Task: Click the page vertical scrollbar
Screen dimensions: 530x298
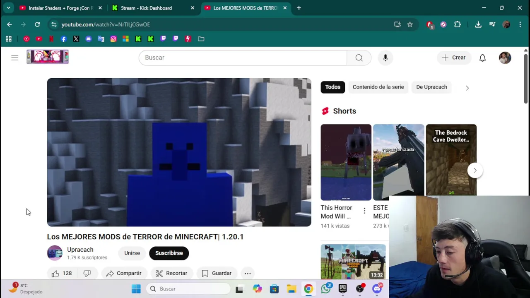Action: 526,79
